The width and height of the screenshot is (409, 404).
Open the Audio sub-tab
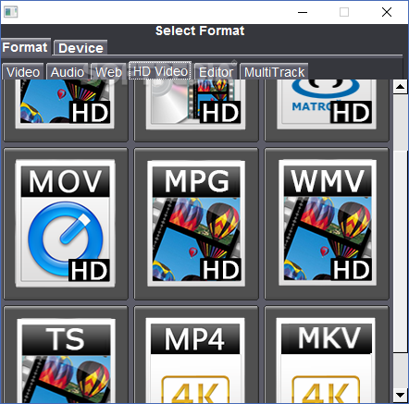click(x=68, y=72)
